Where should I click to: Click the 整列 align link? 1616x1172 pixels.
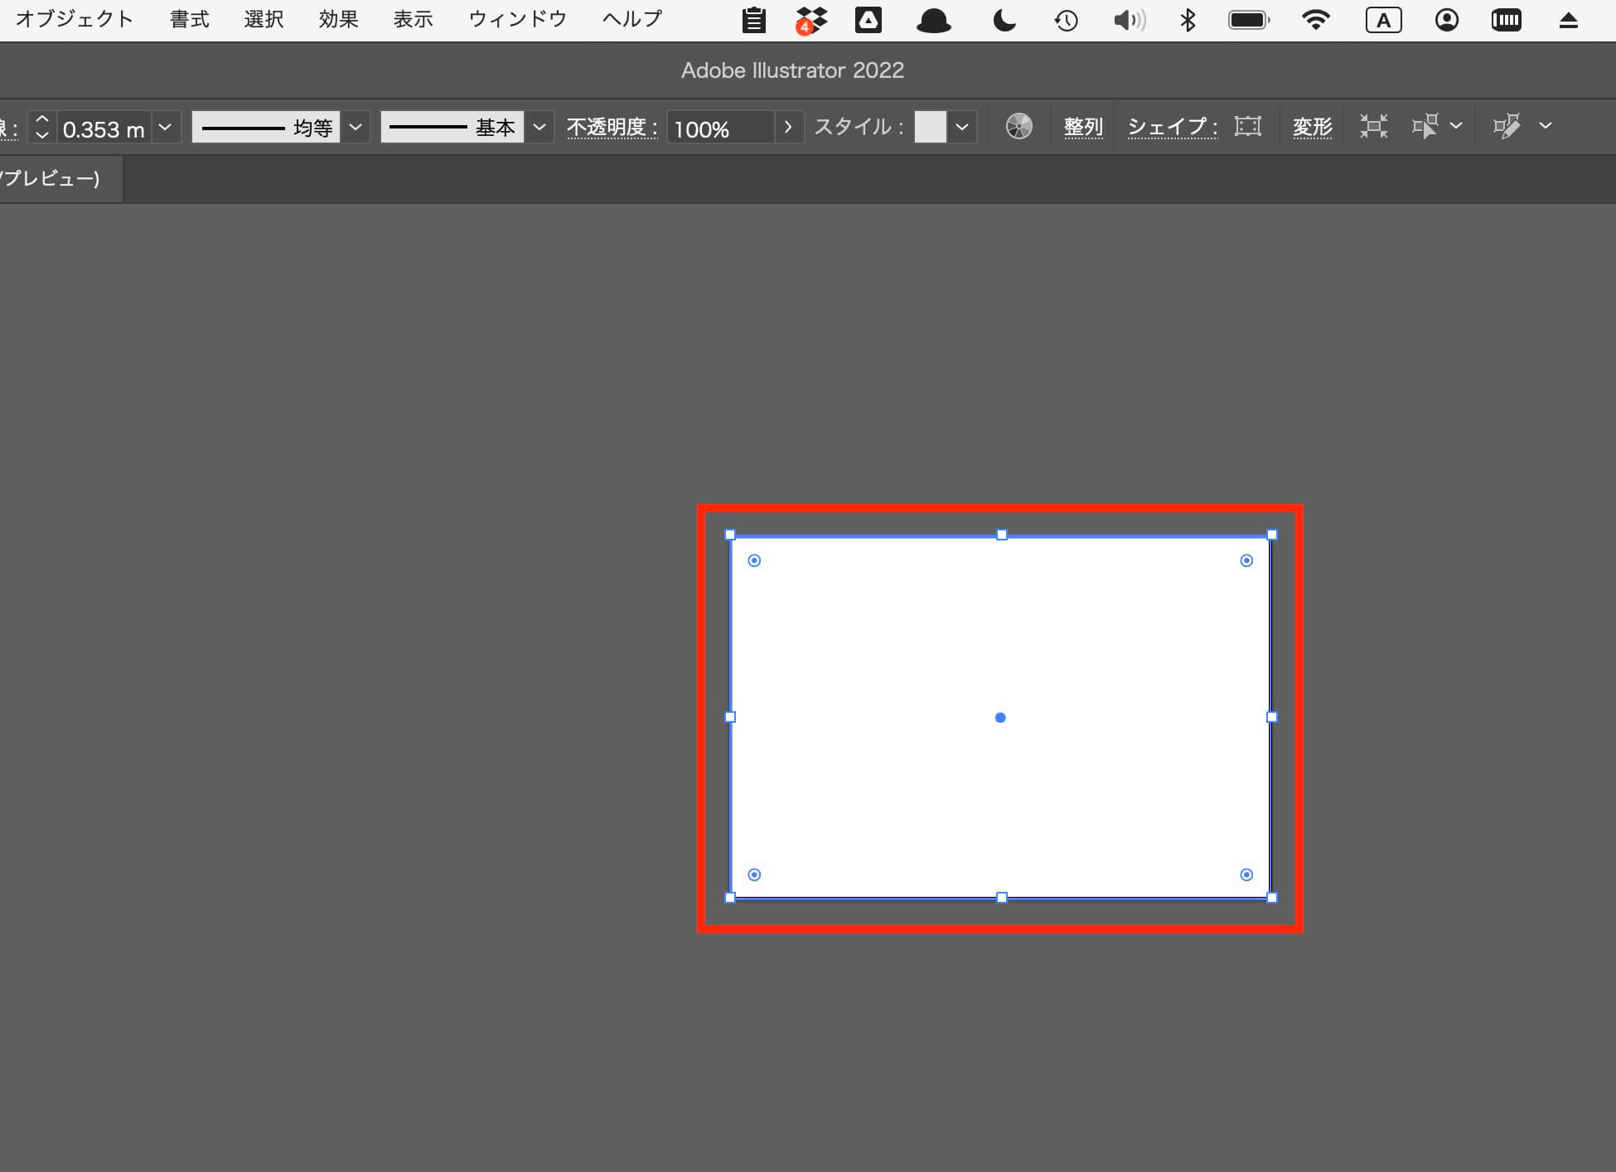coord(1083,127)
